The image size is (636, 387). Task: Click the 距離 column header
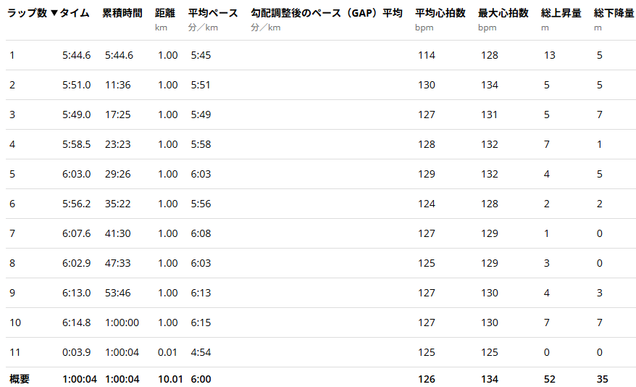[165, 13]
